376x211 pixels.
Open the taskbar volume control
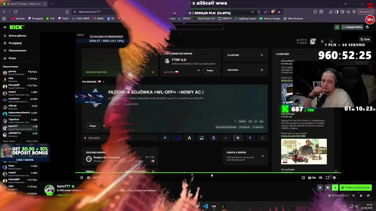(356, 206)
